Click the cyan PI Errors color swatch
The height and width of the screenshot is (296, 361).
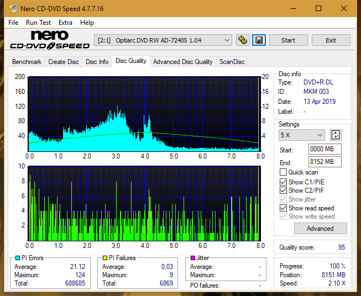pyautogui.click(x=18, y=258)
